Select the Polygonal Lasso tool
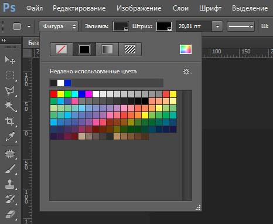 10,91
